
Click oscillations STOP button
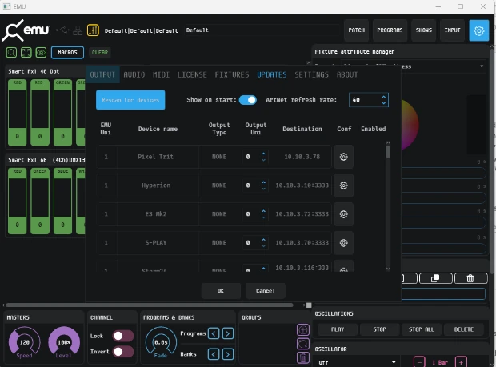point(379,329)
